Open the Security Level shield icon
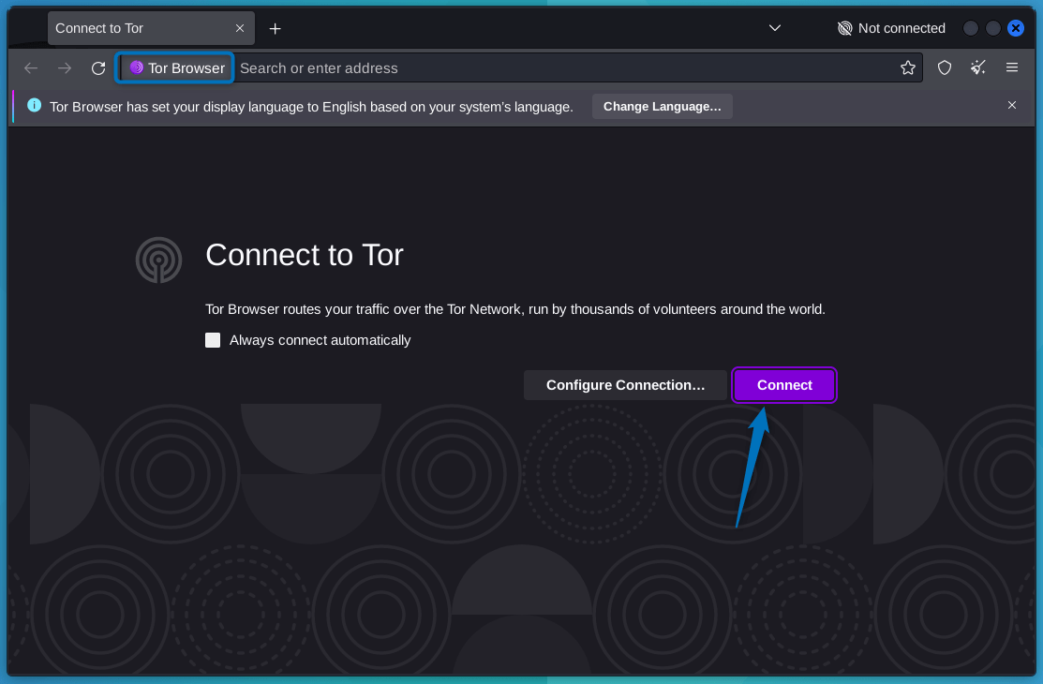1043x684 pixels. 944,67
